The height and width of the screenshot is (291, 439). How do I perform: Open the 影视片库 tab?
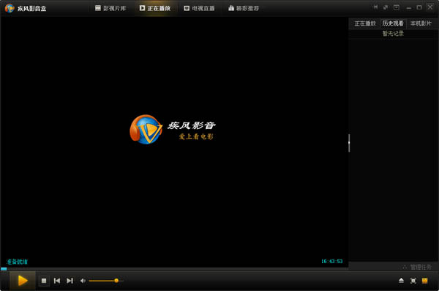pyautogui.click(x=110, y=8)
